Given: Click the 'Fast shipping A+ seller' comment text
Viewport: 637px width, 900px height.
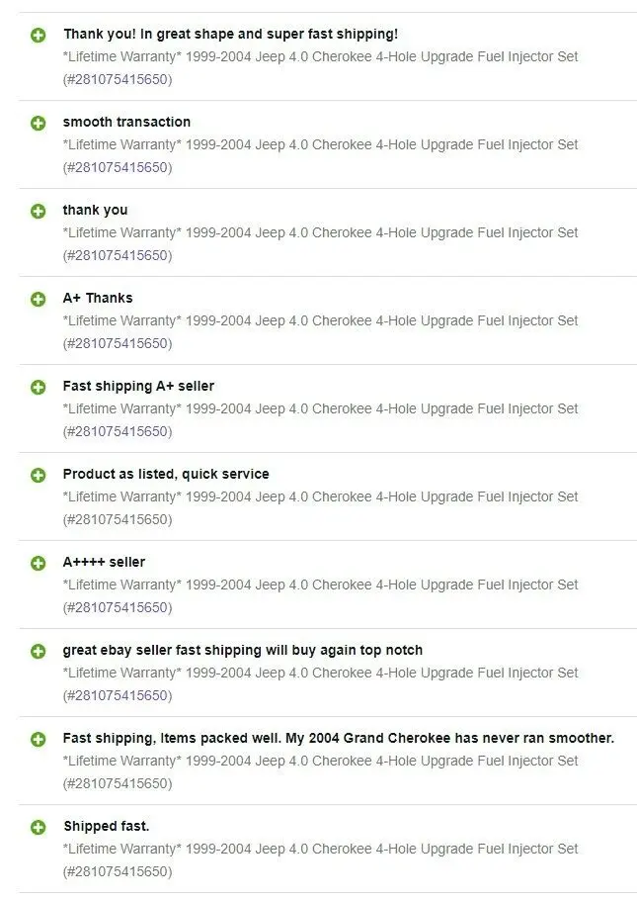Looking at the screenshot, I should [x=138, y=386].
